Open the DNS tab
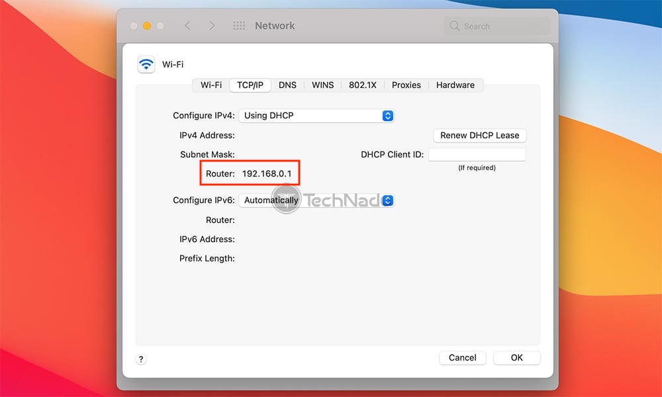 (287, 85)
